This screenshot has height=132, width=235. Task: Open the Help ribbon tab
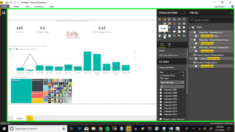(x=52, y=6)
